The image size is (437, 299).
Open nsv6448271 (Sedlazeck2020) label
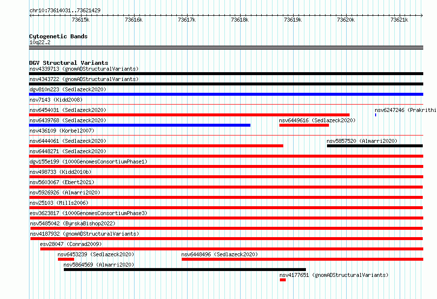tap(68, 151)
